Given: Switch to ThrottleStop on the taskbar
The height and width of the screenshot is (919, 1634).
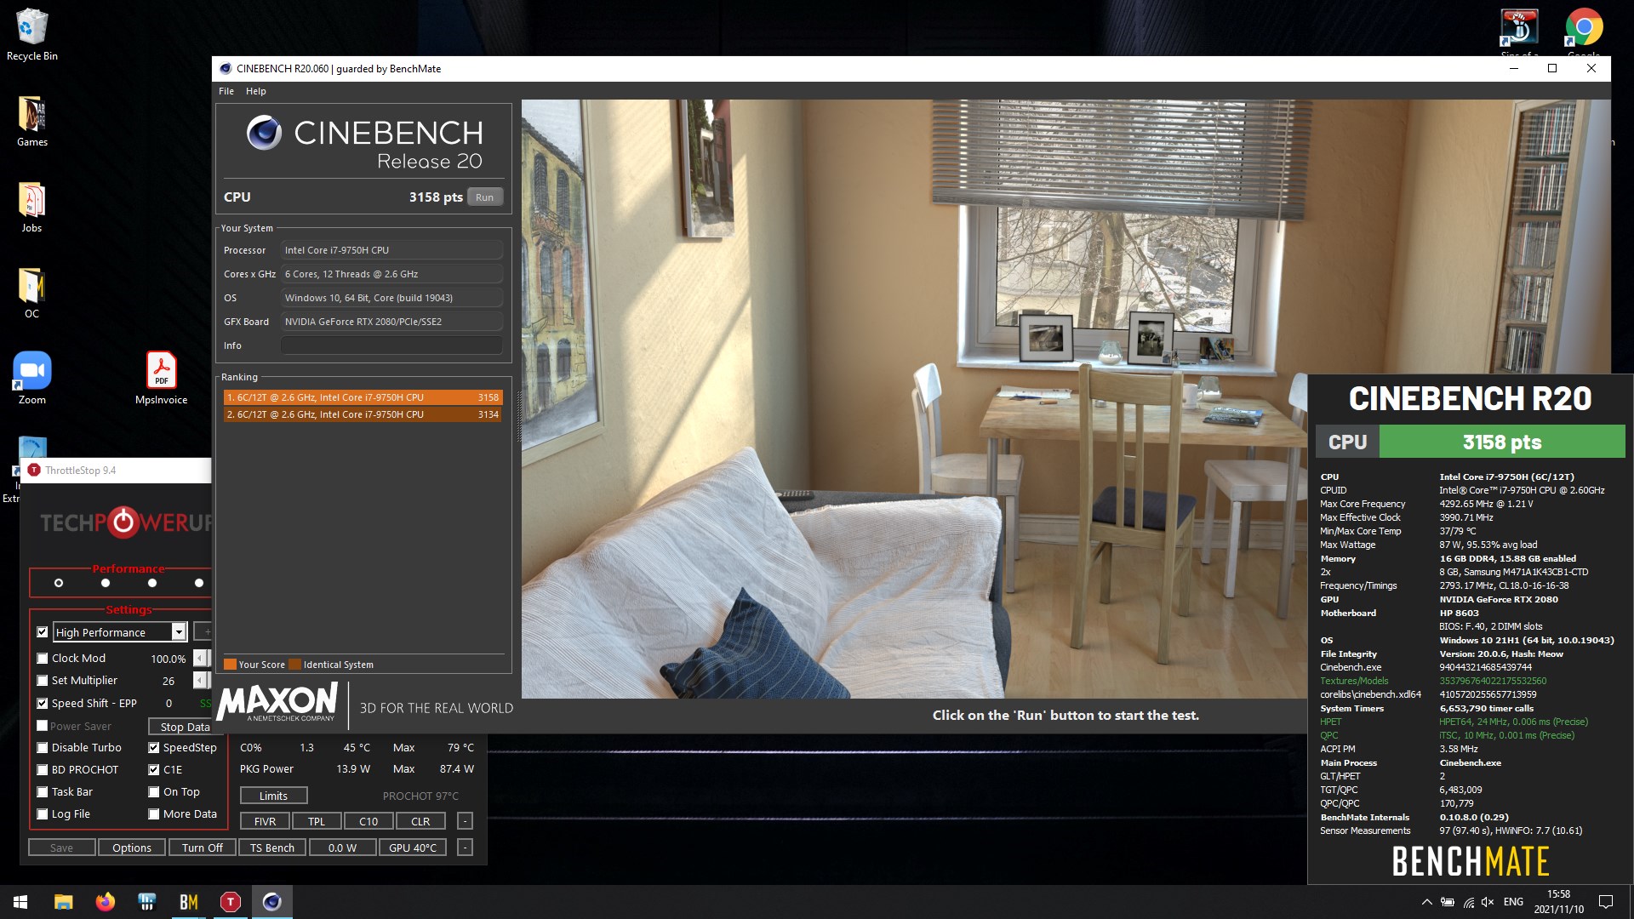Looking at the screenshot, I should click(x=230, y=902).
